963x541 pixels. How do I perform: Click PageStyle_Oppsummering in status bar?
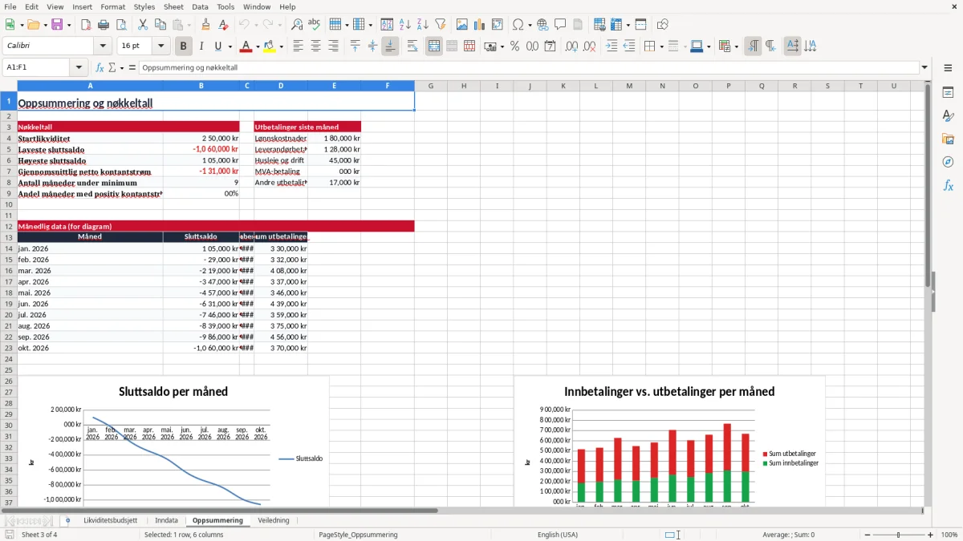358,535
